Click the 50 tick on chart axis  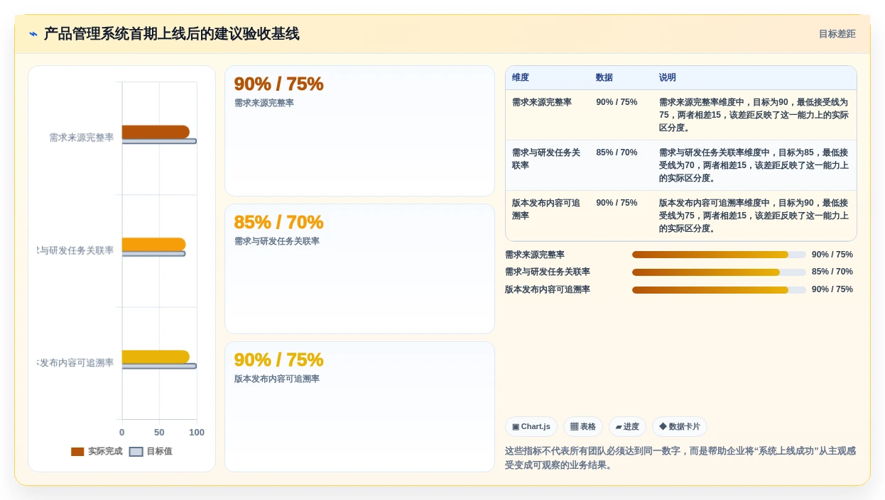click(159, 433)
